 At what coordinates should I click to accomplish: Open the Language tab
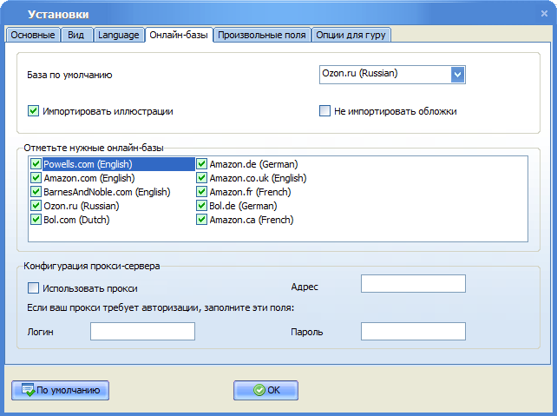[118, 35]
